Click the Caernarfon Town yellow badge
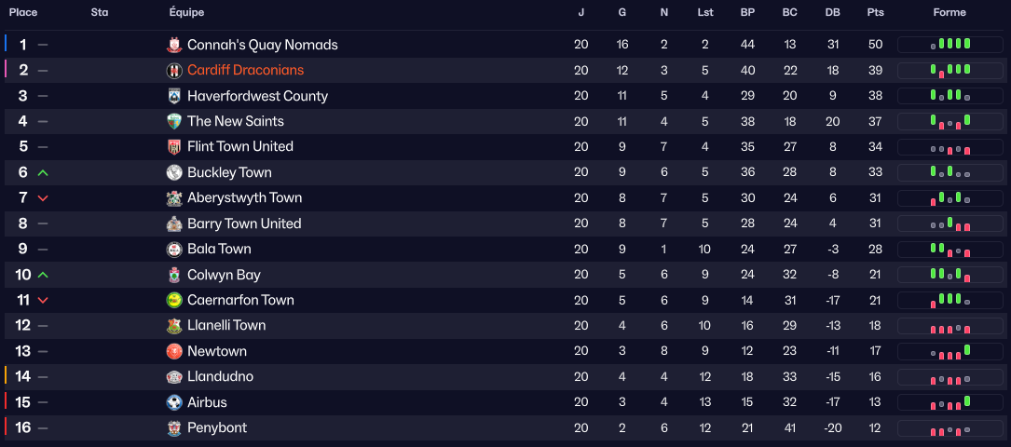 click(x=174, y=300)
